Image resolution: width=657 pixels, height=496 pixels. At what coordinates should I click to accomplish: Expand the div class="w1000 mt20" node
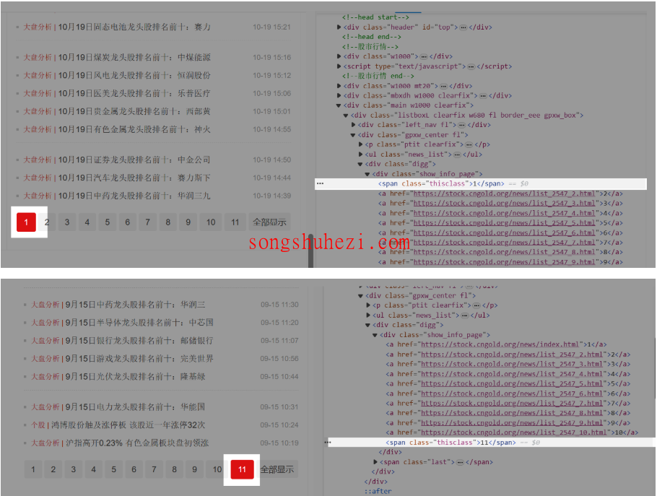click(339, 86)
